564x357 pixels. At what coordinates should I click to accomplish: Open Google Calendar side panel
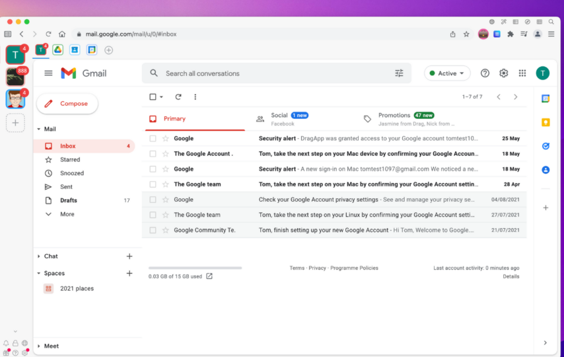pos(546,99)
